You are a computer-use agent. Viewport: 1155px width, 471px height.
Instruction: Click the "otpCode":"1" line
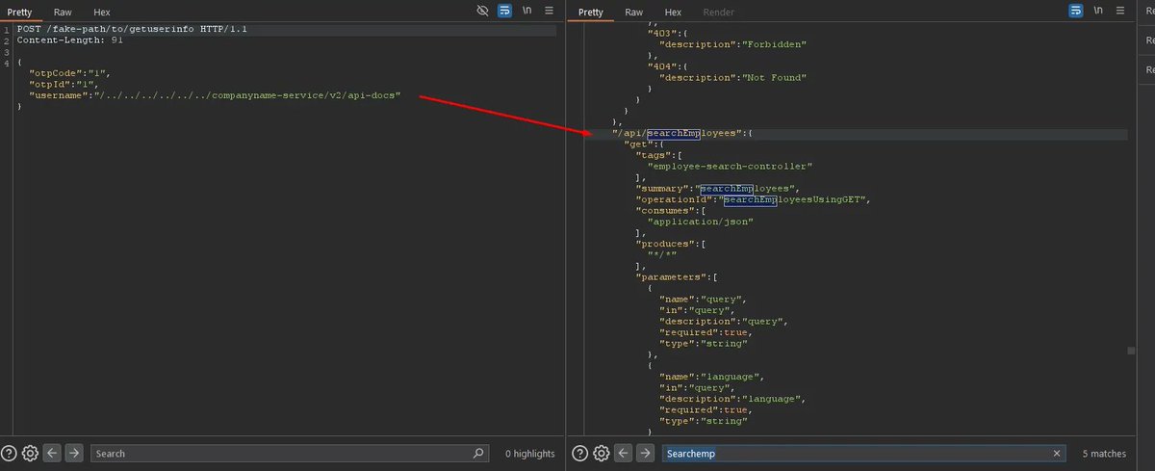68,73
